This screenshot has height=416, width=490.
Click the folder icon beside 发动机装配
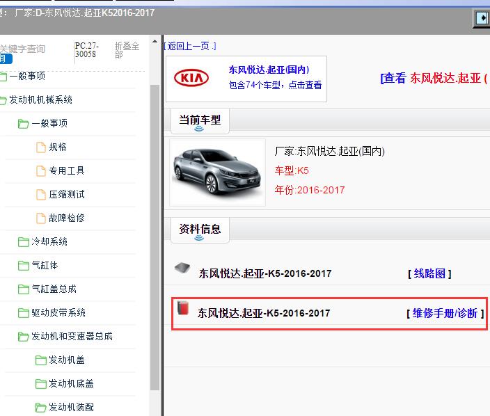coord(41,408)
